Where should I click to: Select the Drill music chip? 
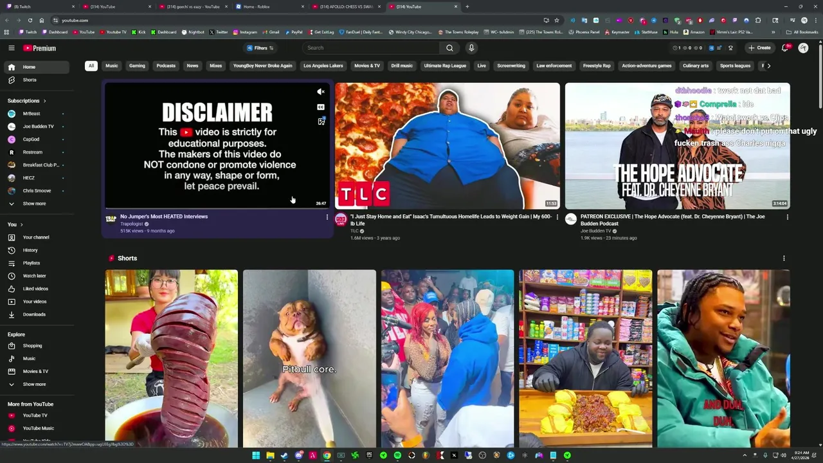point(402,66)
